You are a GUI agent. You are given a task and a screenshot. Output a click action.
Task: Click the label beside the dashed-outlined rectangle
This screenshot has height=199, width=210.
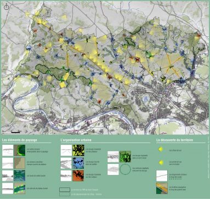point(87,194)
